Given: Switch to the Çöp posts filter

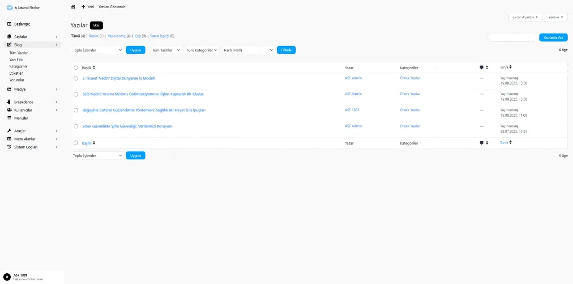Looking at the screenshot, I should coord(138,36).
